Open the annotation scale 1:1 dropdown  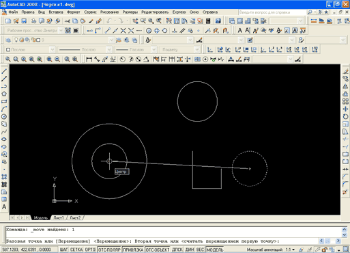(290, 250)
